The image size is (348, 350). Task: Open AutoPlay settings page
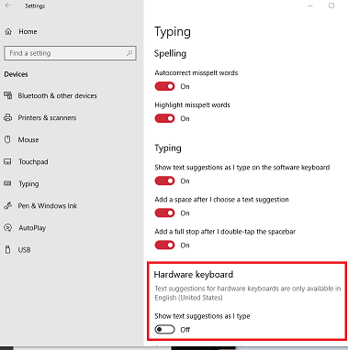coord(32,228)
